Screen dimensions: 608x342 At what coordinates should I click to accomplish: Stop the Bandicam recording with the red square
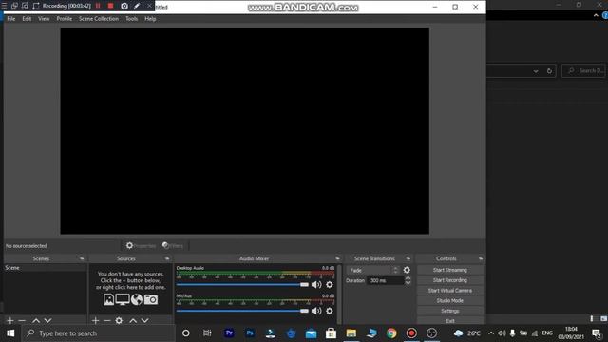pos(110,6)
